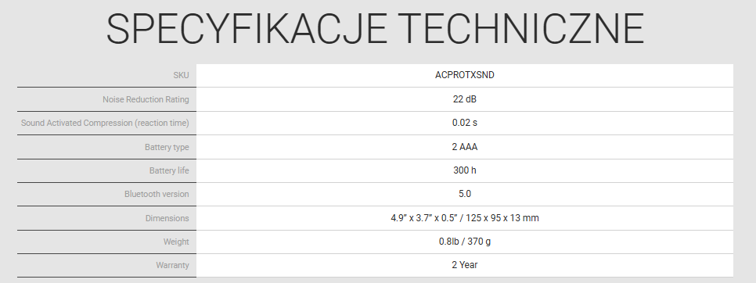
Task: Click the 5.0 Bluetooth value
Action: click(x=464, y=194)
